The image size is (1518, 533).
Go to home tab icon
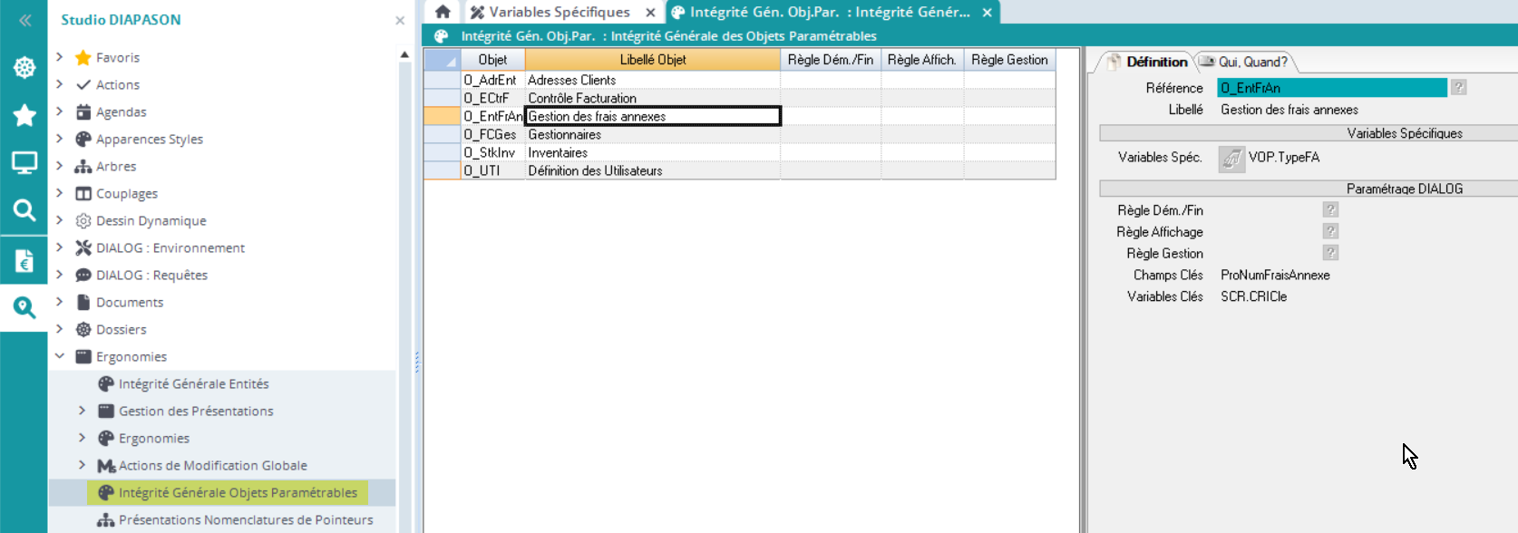point(443,12)
